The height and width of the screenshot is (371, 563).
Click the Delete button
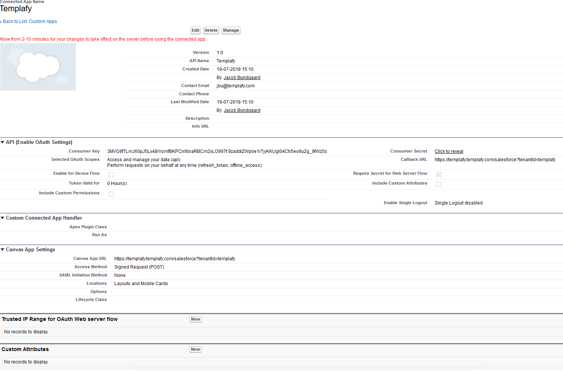(211, 31)
